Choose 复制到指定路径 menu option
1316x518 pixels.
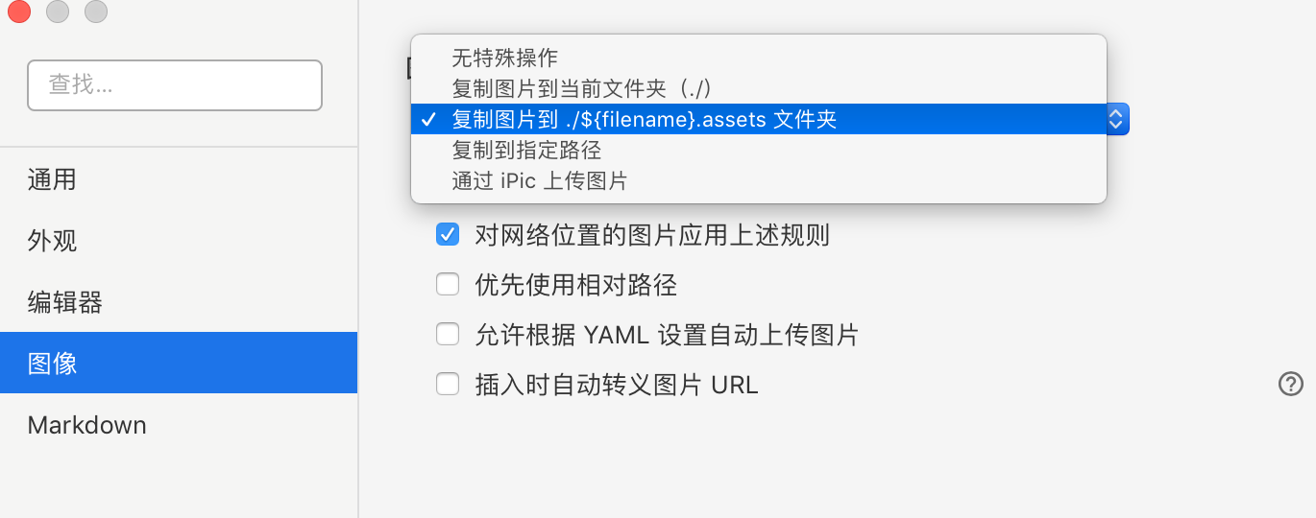pyautogui.click(x=526, y=151)
